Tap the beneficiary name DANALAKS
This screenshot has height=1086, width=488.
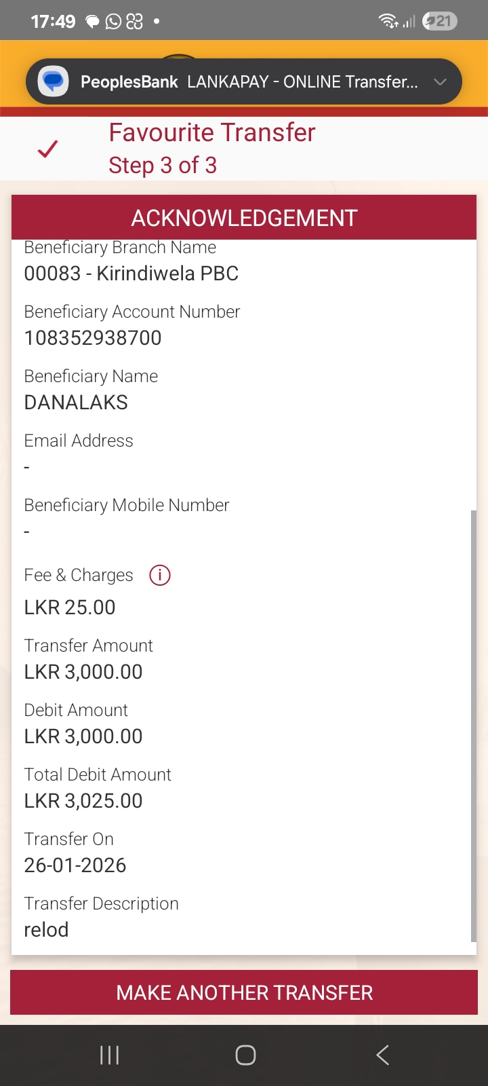(76, 402)
